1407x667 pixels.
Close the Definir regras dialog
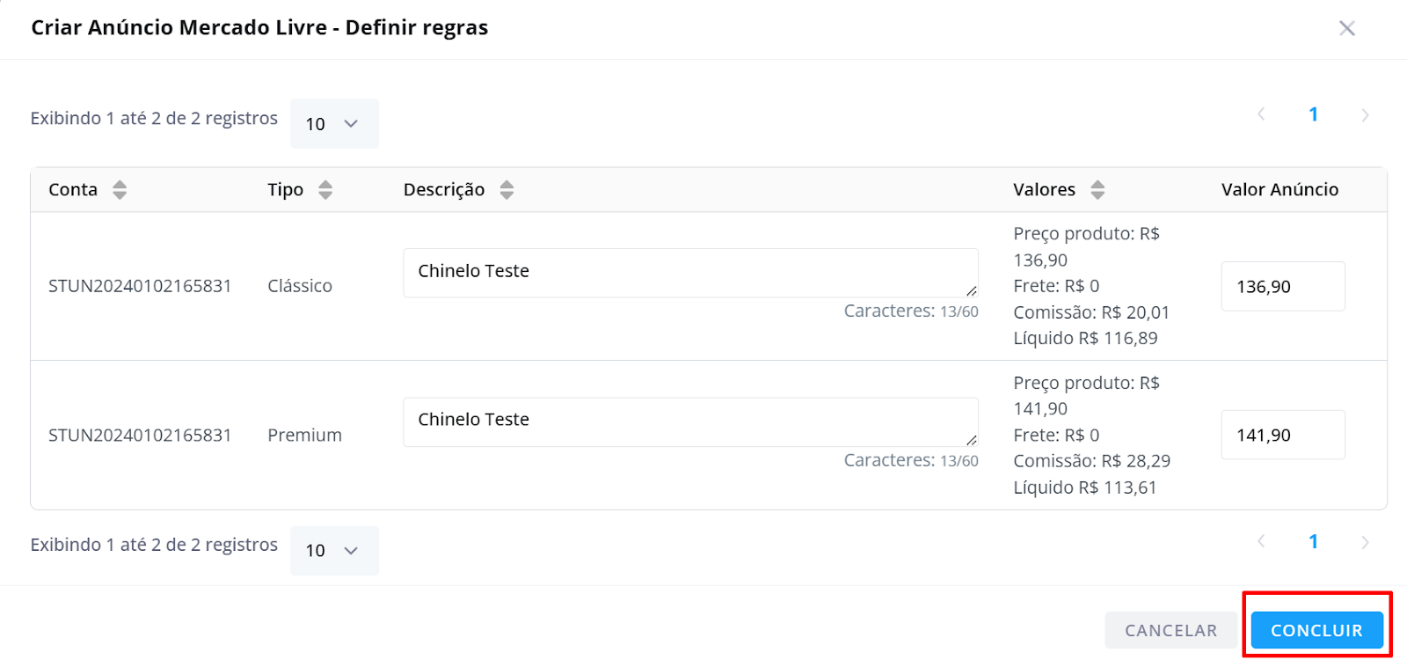[x=1346, y=28]
